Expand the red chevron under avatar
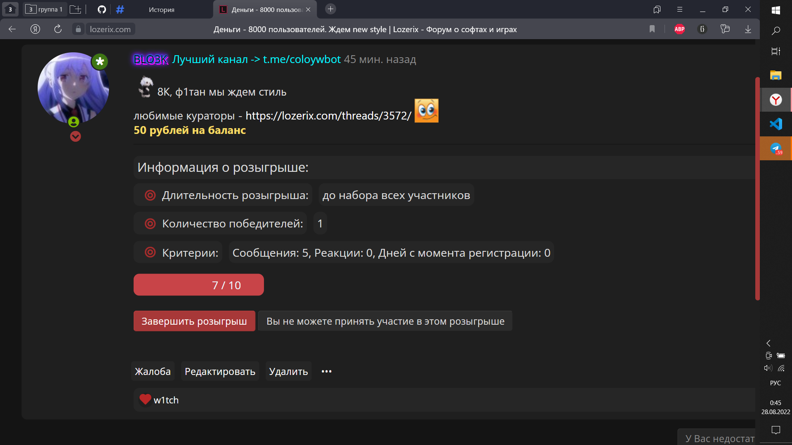Image resolution: width=792 pixels, height=445 pixels. (x=75, y=136)
